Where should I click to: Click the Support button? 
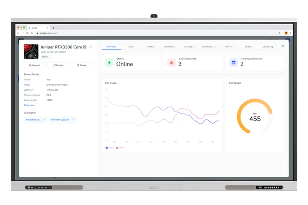point(34,65)
